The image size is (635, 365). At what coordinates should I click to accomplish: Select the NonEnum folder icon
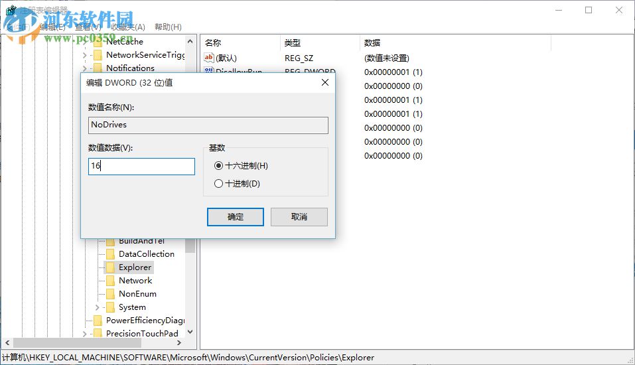click(x=110, y=294)
